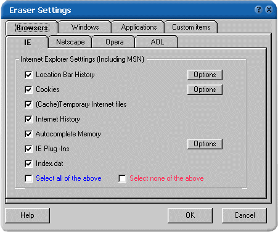The height and width of the screenshot is (232, 278).
Task: Confirm settings with the OK button
Action: [190, 215]
